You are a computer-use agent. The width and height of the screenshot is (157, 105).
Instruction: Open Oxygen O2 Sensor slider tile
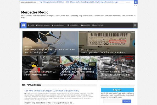click(41, 68)
